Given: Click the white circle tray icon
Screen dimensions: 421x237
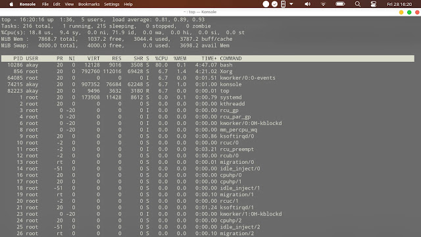Looking at the screenshot, I should tap(266, 4).
